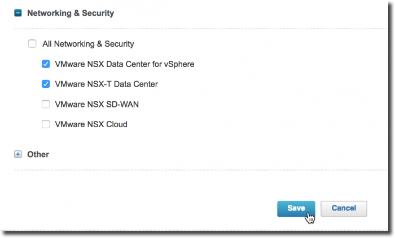Toggle the blue minus collapse icon
This screenshot has width=395, height=238.
pos(18,13)
